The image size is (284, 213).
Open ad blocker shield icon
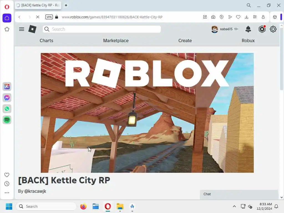click(222, 17)
